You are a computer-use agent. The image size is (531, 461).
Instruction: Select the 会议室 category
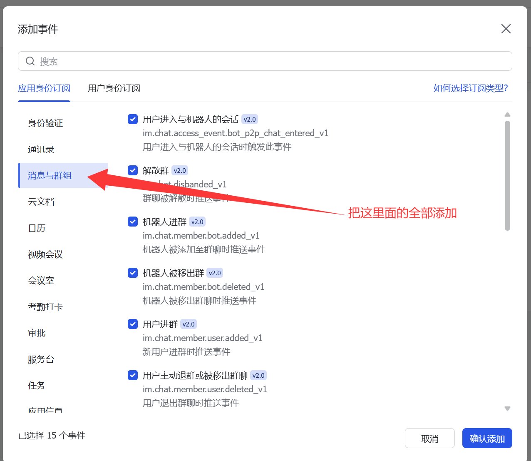coord(41,280)
